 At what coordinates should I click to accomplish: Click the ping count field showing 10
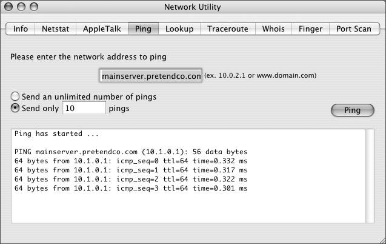(84, 108)
